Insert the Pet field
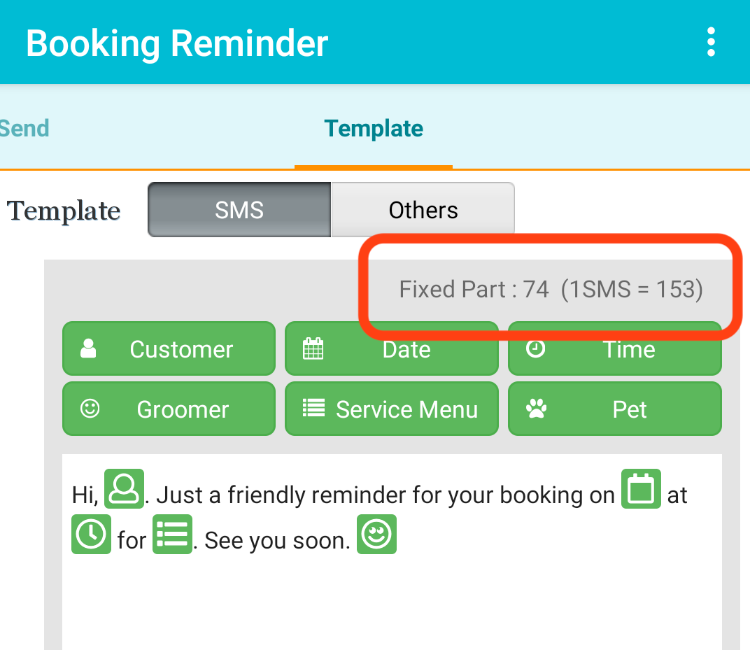The width and height of the screenshot is (750, 650). 615,409
